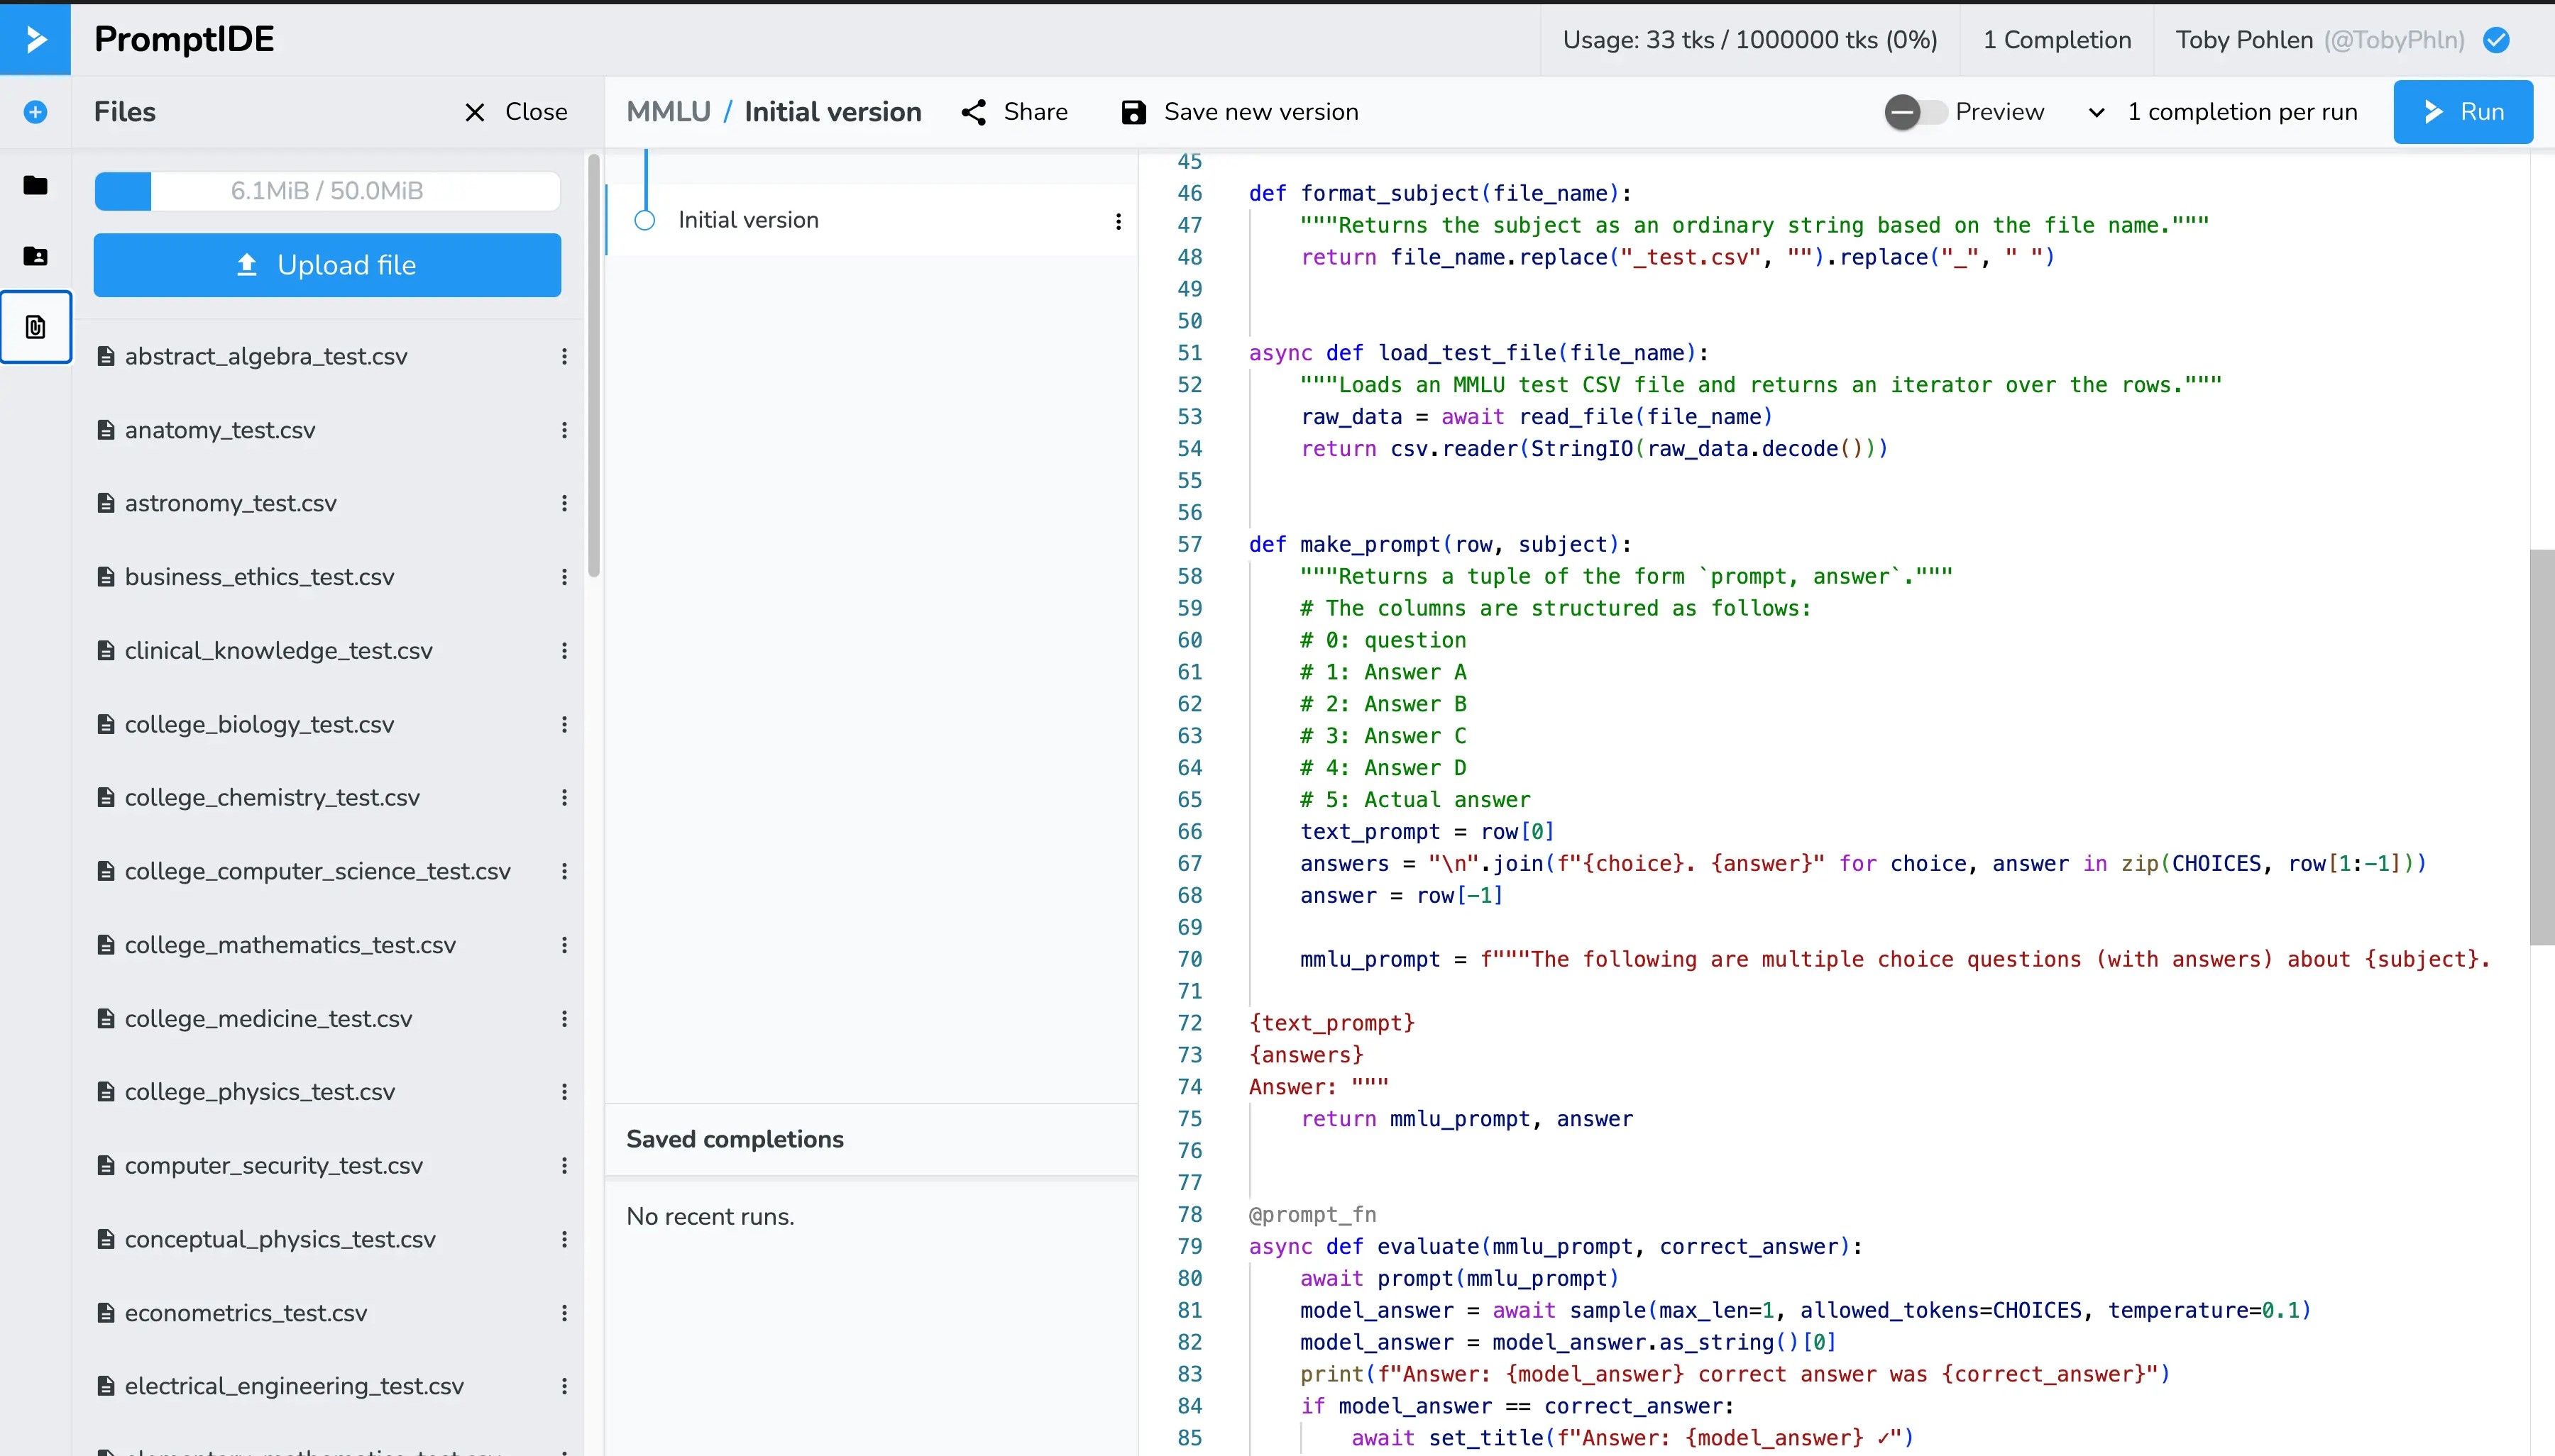
Task: Click the code editor vertical scrollbar
Action: coord(2542,747)
